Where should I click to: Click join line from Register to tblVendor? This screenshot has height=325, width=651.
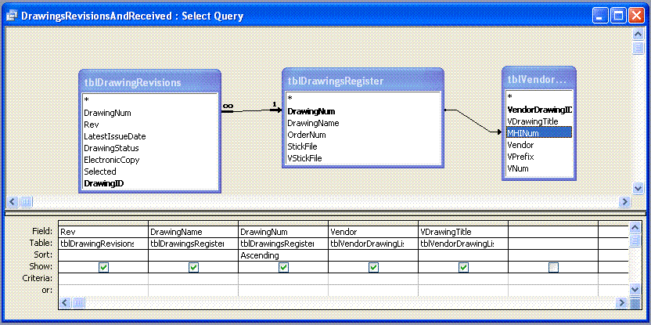(x=473, y=121)
